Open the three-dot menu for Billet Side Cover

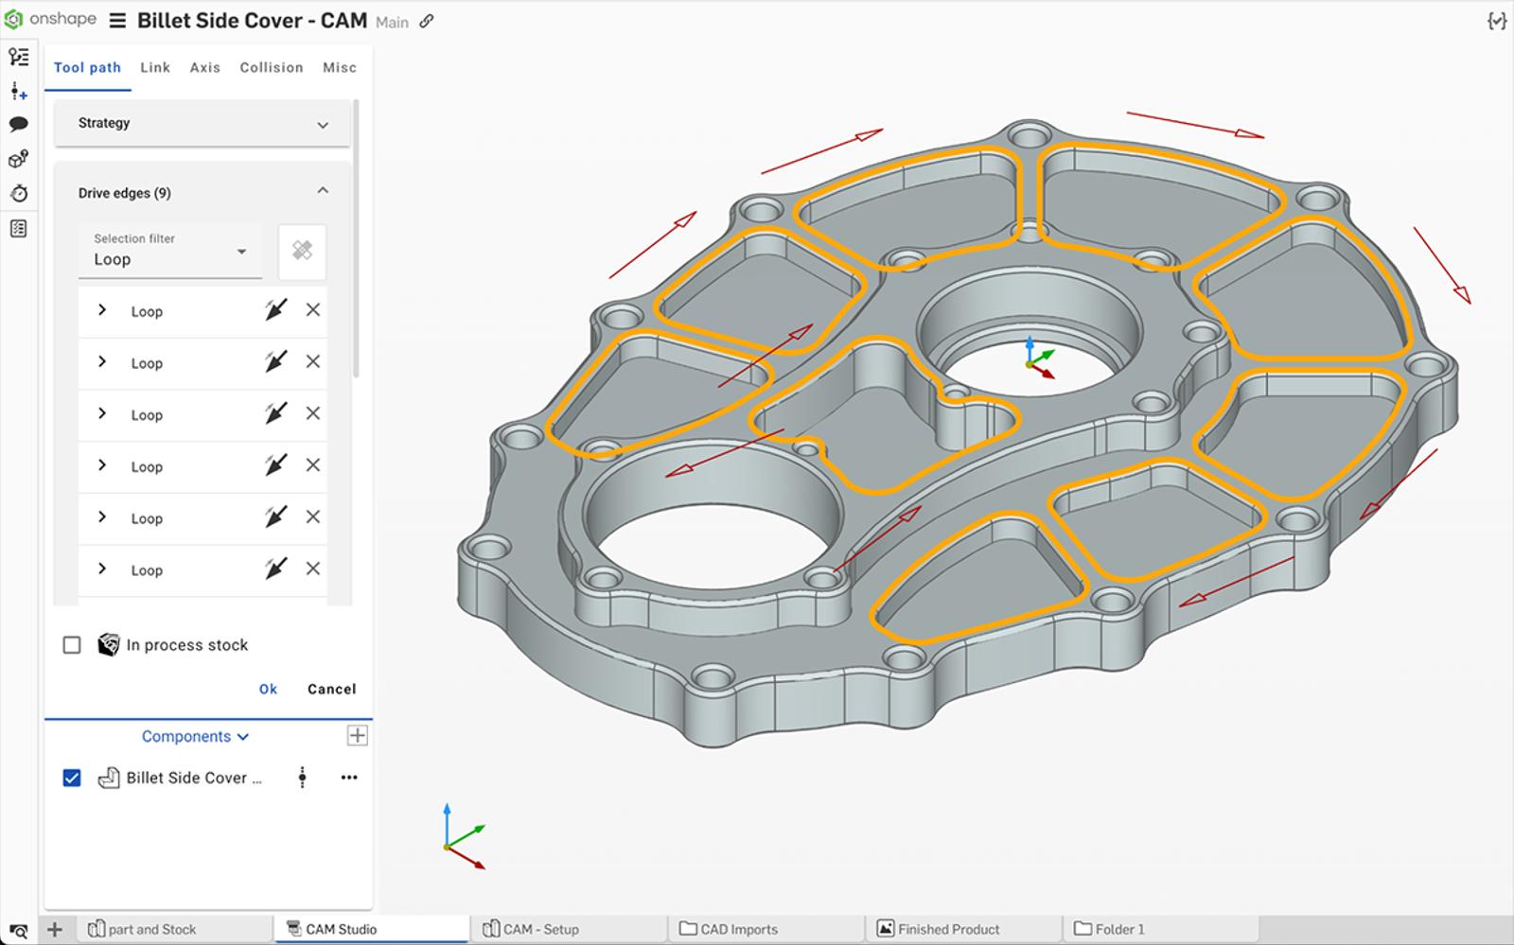point(349,778)
